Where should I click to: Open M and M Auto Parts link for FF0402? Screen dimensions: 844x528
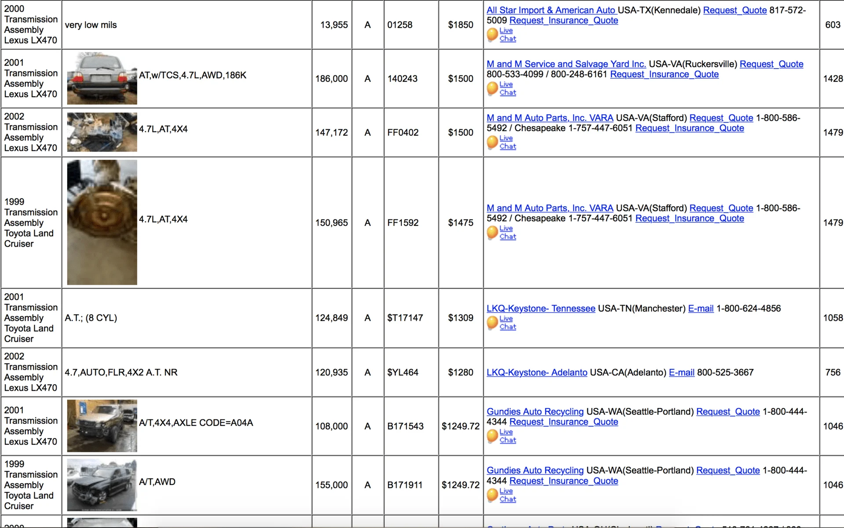pos(550,118)
